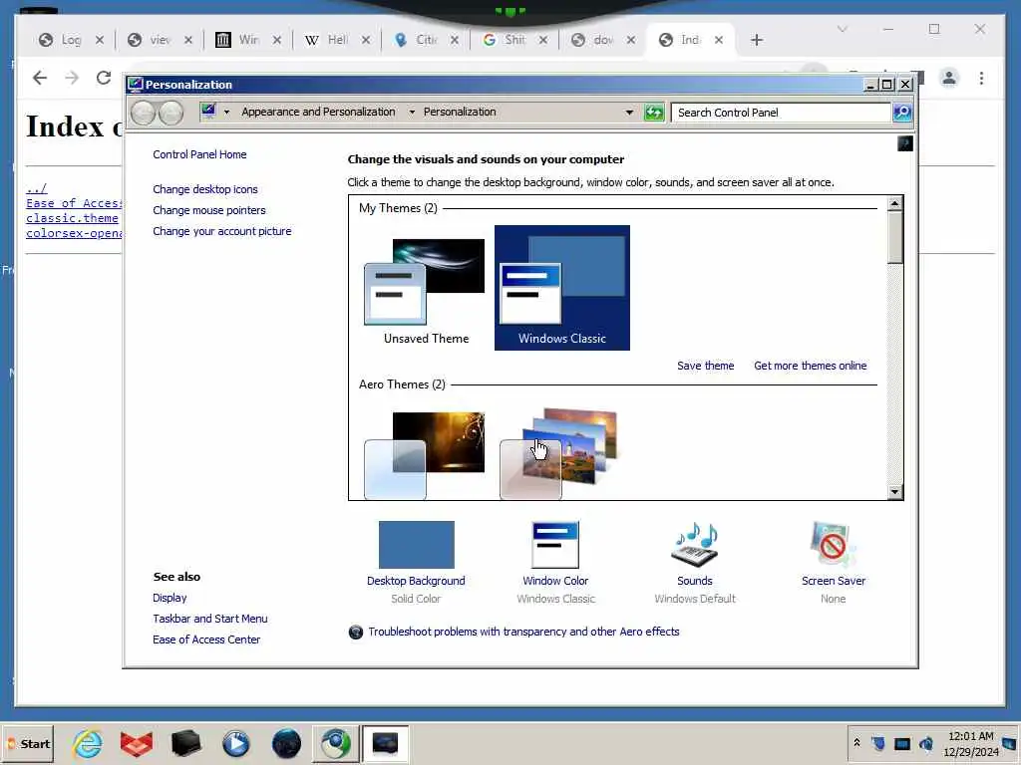The image size is (1021, 765).
Task: Click the Personalization taskbar button
Action: coord(385,743)
